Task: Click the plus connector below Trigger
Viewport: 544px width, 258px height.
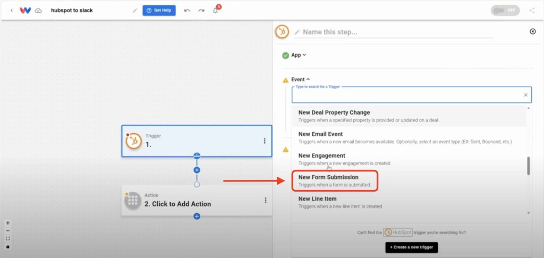Action: point(197,170)
